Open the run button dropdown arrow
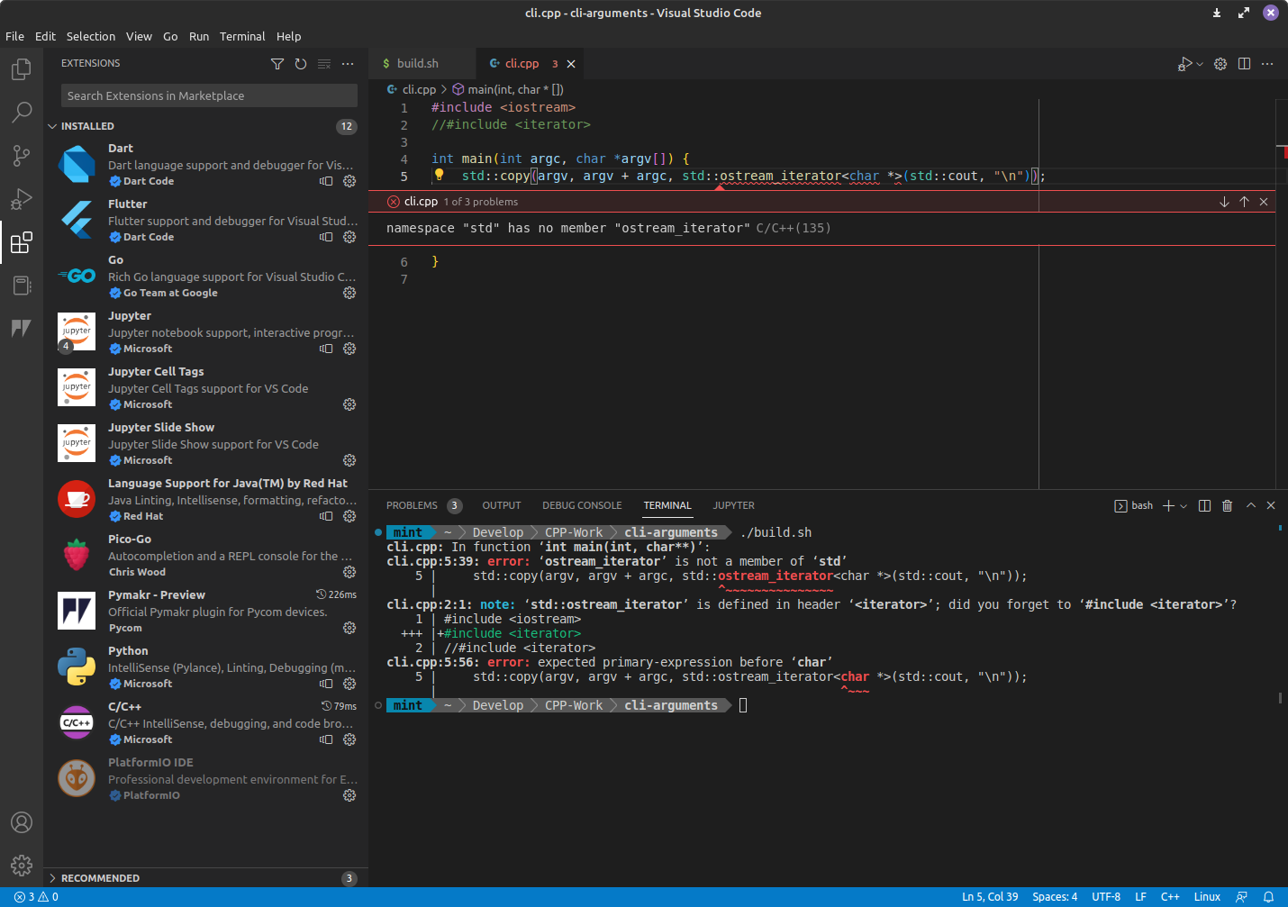 1200,64
